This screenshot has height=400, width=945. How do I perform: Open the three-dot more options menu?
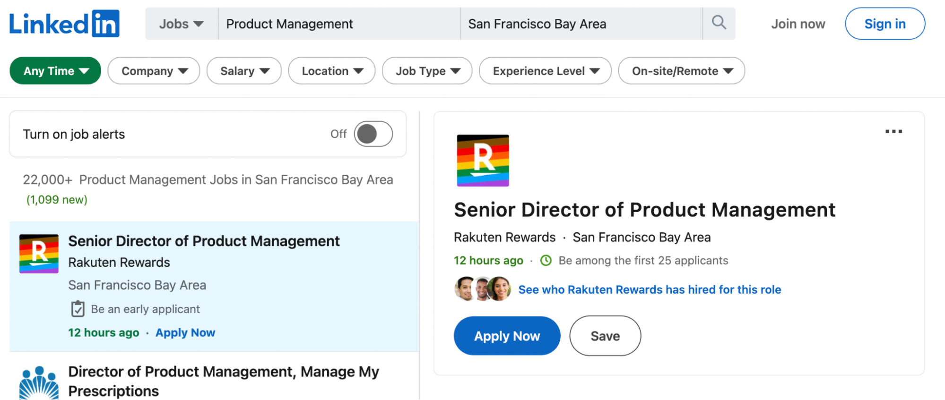[x=893, y=132]
